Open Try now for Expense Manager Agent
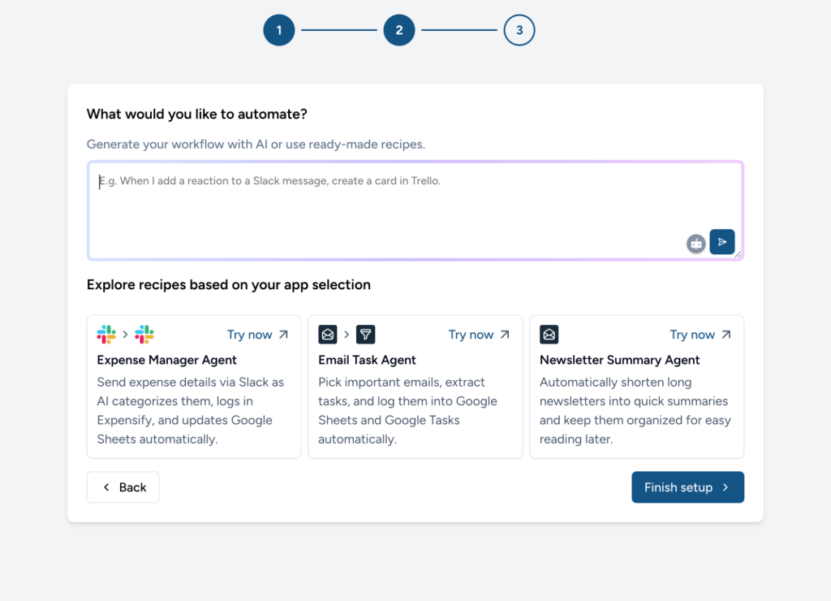 pos(257,335)
